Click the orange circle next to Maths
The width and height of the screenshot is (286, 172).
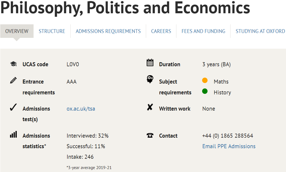coord(205,81)
